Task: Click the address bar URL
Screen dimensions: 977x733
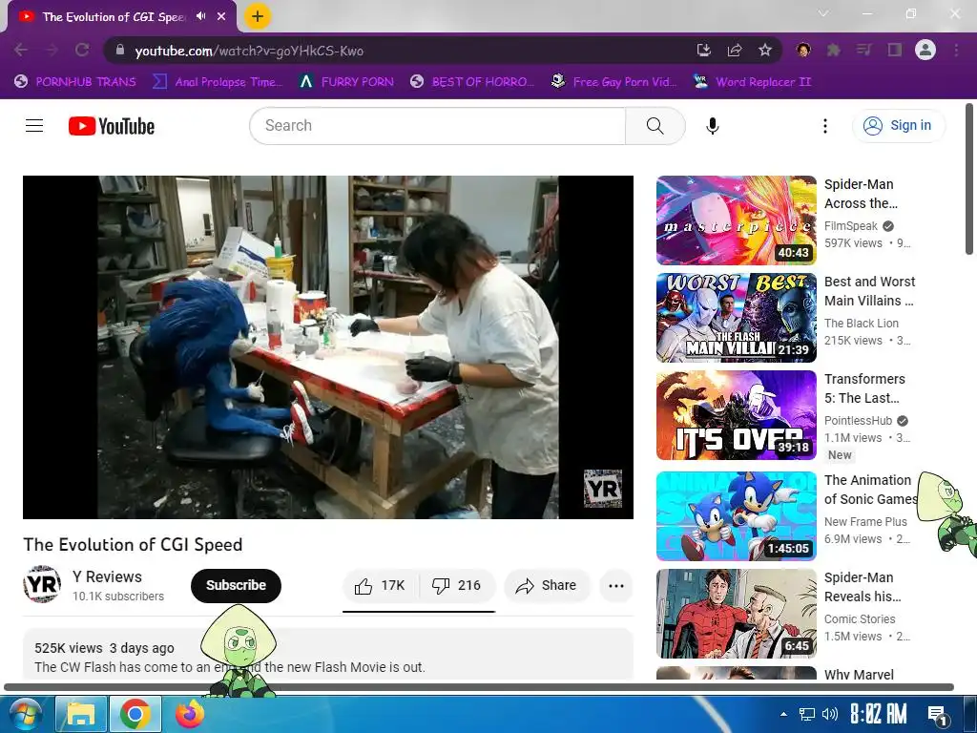Action: 249,52
